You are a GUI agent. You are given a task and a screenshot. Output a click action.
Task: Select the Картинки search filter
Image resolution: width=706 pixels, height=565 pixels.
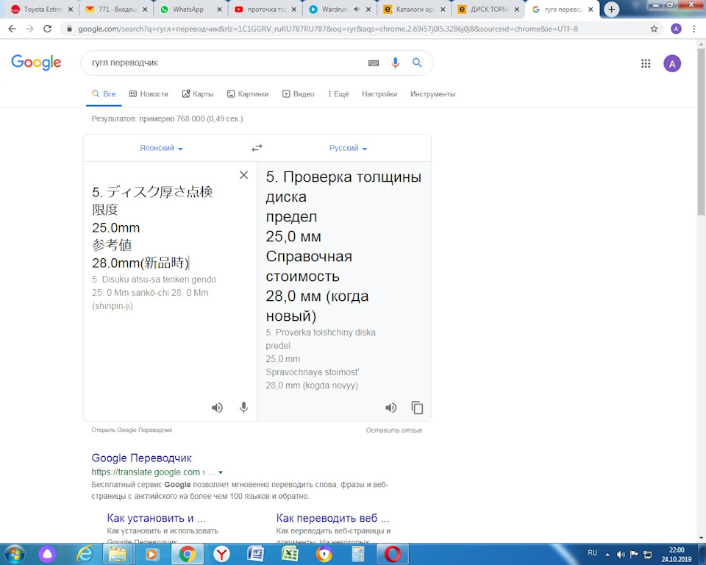coord(248,93)
